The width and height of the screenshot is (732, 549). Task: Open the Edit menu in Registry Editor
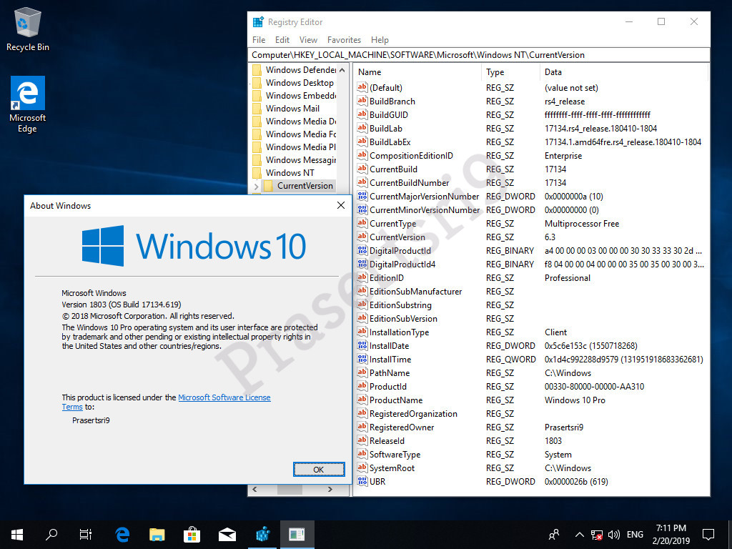pos(282,40)
